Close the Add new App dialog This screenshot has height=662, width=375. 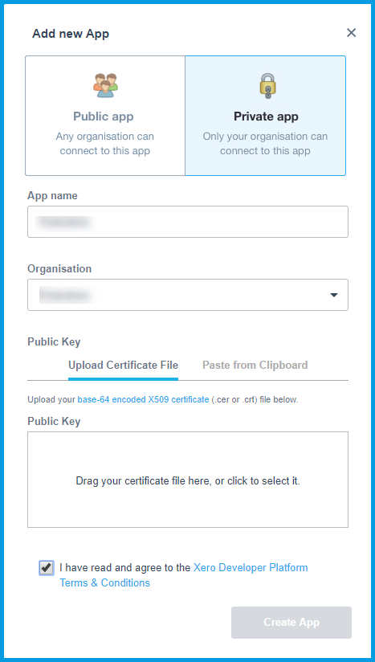pyautogui.click(x=351, y=32)
